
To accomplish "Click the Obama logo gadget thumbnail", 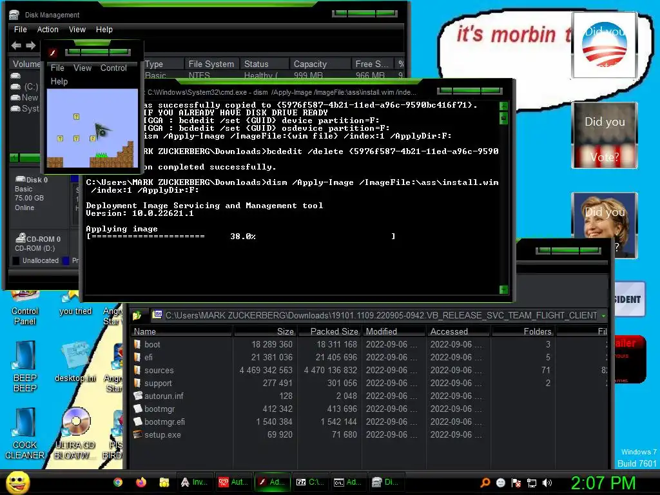I will tap(605, 44).
